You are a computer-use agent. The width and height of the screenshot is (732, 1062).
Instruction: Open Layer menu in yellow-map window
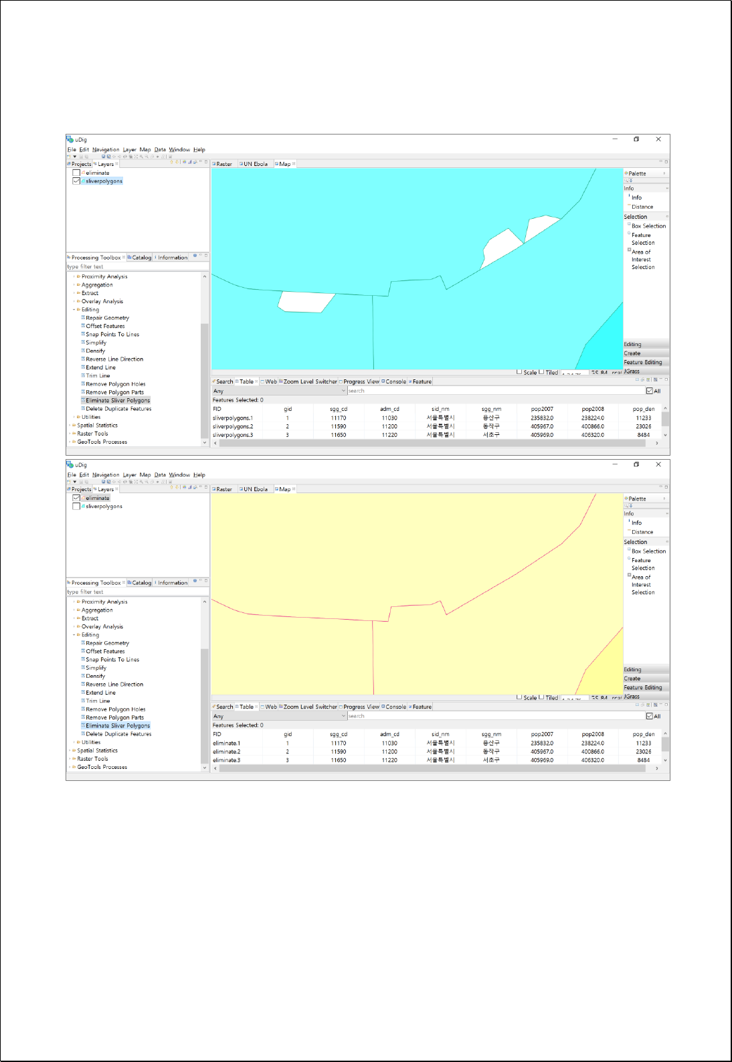[129, 475]
